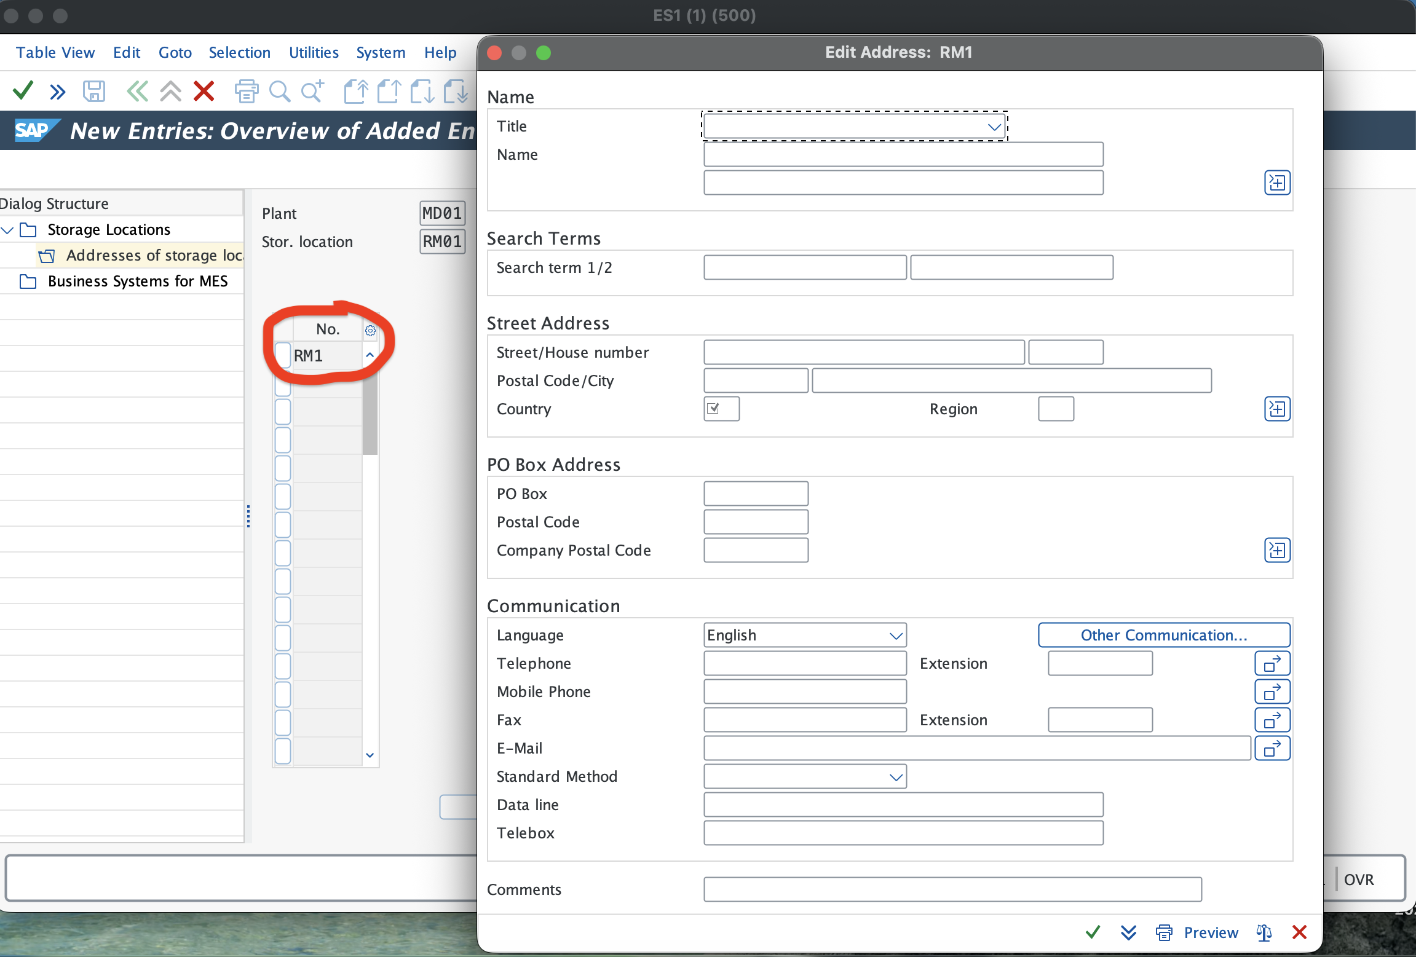Open the Title dropdown
Screen dimensions: 1416x957
[994, 127]
